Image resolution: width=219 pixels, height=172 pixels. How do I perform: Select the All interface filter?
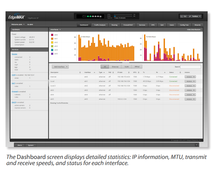pyautogui.click(x=105, y=67)
